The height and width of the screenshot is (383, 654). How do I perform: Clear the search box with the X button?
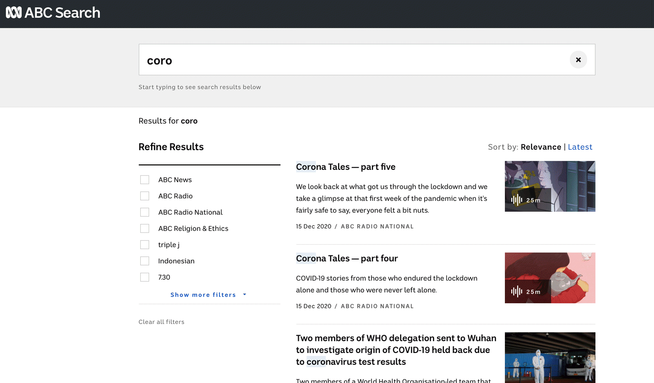pyautogui.click(x=578, y=60)
